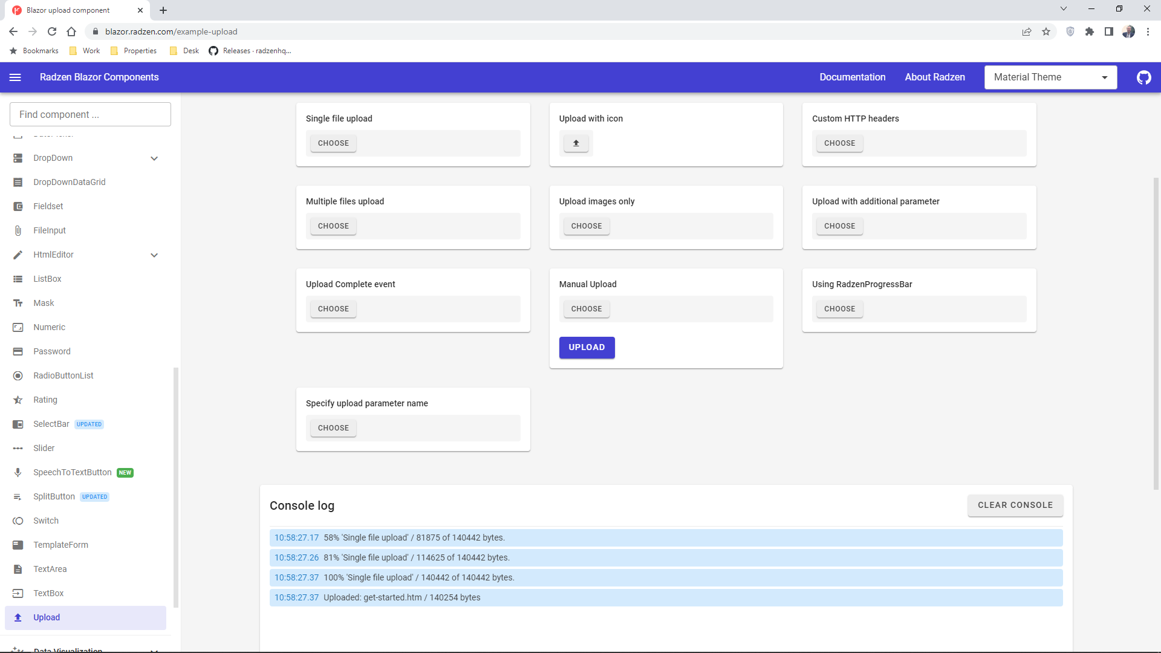Click CHOOSE under Single file upload
Viewport: 1161px width, 653px height.
tap(333, 143)
